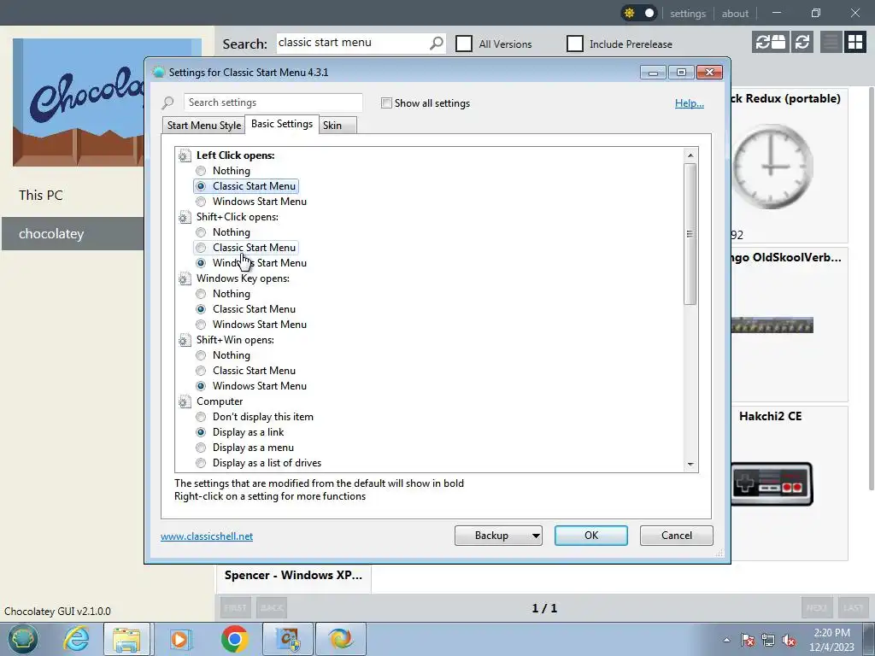Select This PC in Chocolatey sidebar

click(x=73, y=196)
